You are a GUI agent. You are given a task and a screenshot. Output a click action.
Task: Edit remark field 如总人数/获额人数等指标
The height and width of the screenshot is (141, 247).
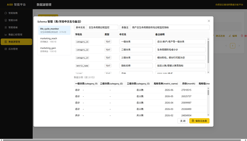point(180,66)
